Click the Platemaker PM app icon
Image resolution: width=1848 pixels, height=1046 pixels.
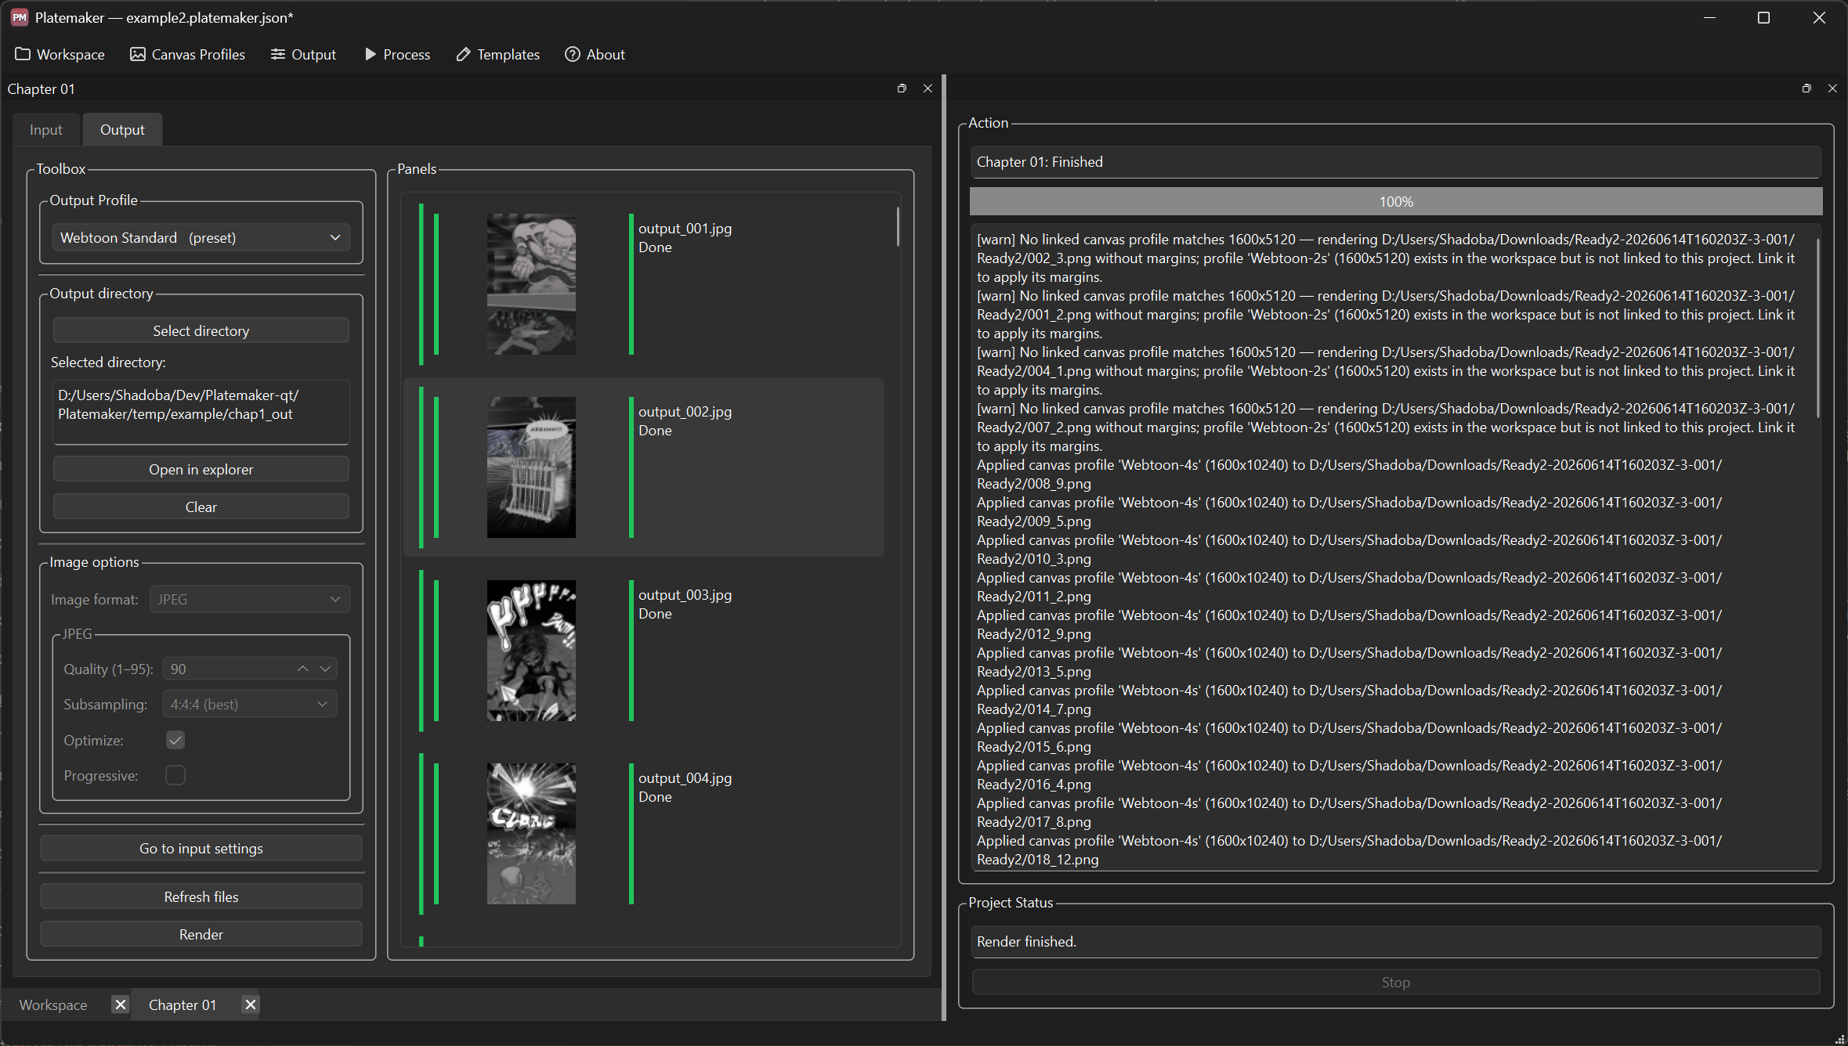19,17
